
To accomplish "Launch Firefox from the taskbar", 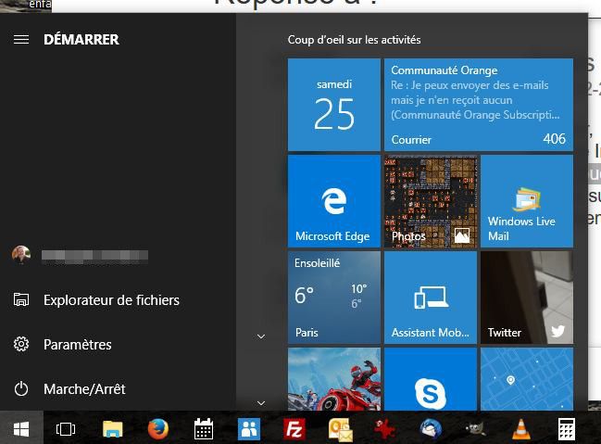I will pyautogui.click(x=158, y=428).
